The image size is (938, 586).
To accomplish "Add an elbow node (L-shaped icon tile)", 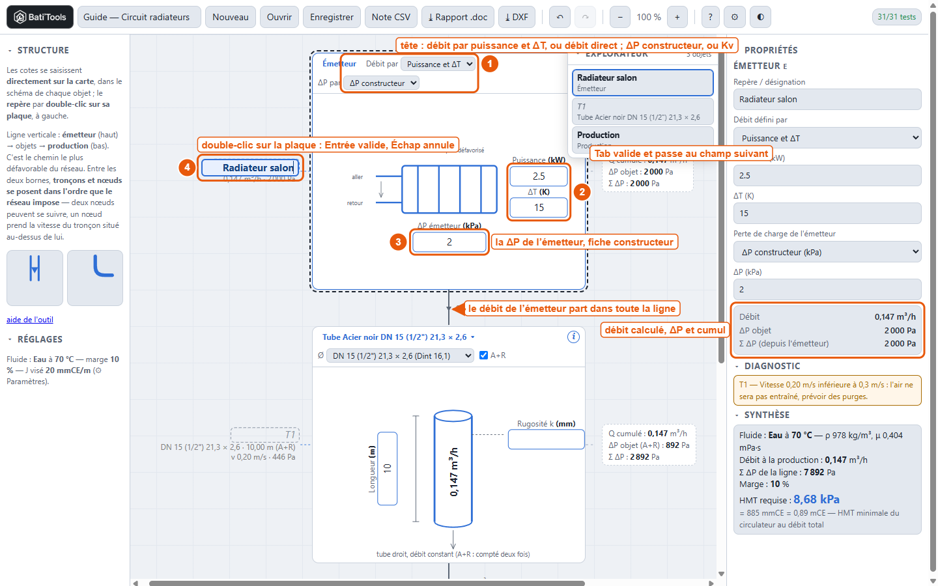I will coord(94,278).
